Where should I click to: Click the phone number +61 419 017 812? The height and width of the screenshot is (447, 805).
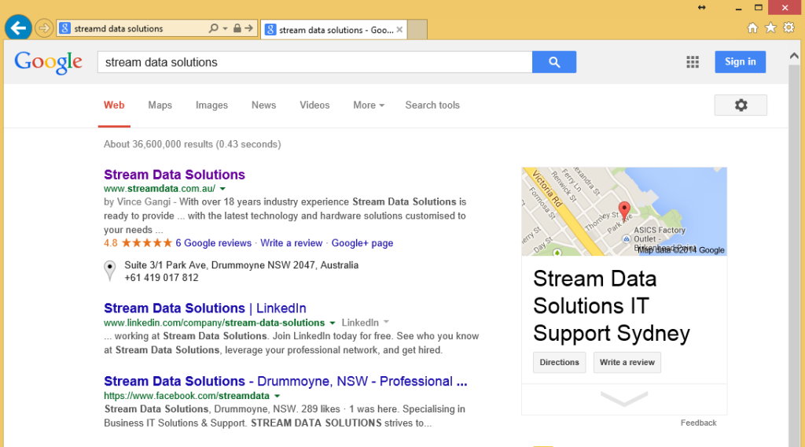(x=161, y=278)
